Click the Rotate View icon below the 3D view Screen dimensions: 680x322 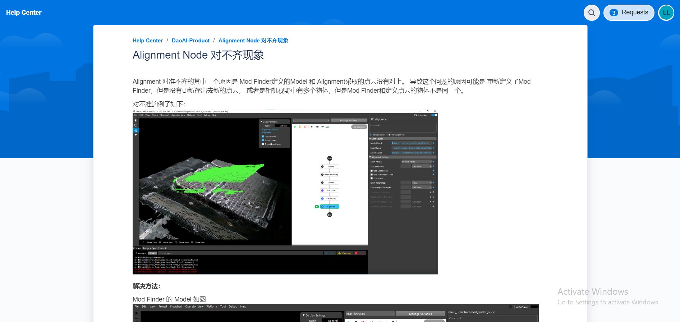click(143, 243)
